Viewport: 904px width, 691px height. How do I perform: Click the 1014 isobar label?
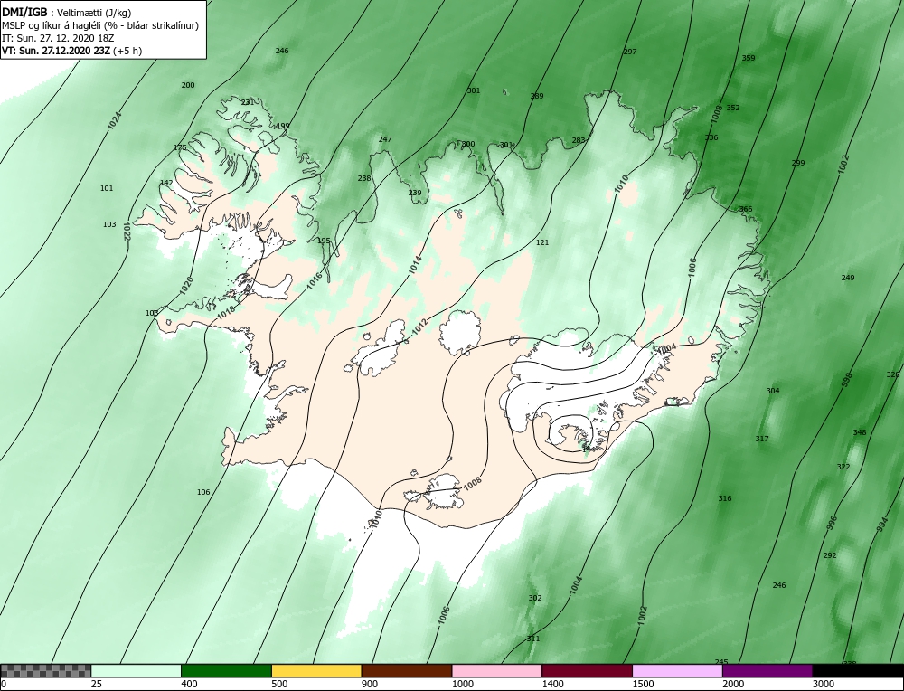pos(415,264)
